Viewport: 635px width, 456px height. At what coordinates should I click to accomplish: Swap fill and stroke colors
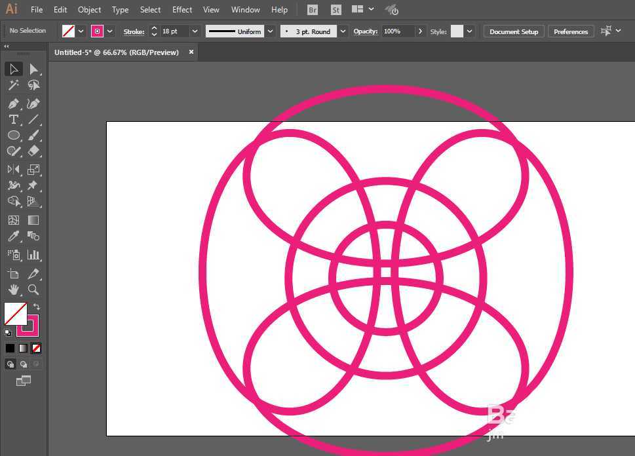(37, 307)
